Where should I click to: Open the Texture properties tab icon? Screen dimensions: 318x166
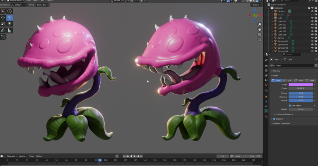coord(266,117)
